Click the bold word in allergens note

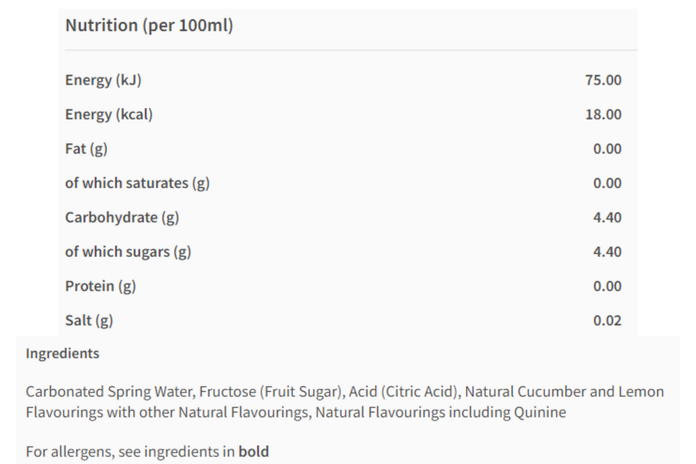click(253, 451)
